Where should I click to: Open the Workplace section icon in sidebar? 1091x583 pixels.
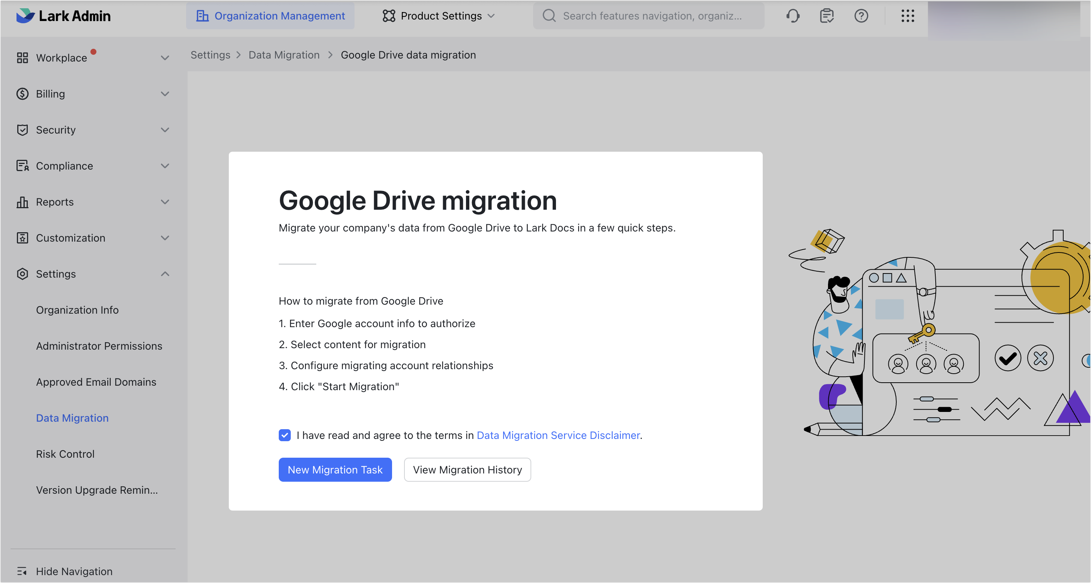[x=23, y=57]
